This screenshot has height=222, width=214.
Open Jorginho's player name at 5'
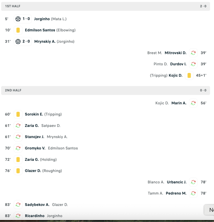click(x=42, y=19)
